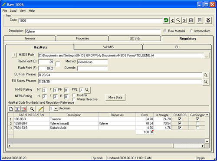217x161 pixels.
Task: Uncheck On MSDS for Xylene (mixed) row
Action: pos(180,123)
